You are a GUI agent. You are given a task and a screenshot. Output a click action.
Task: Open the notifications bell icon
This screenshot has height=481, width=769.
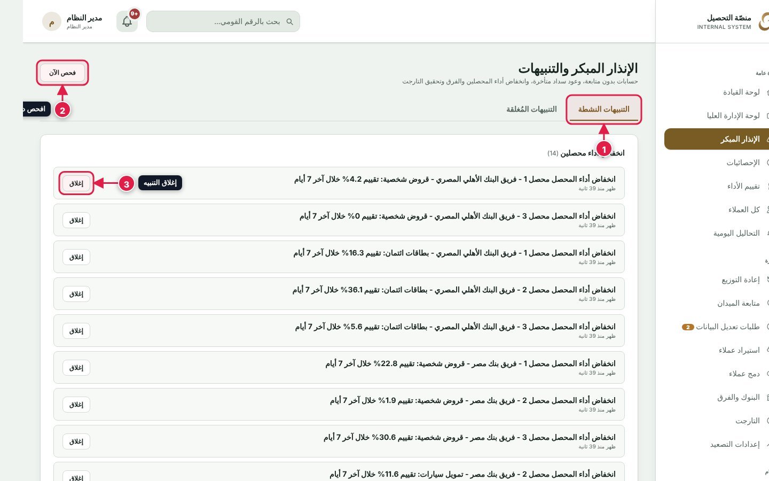point(127,21)
